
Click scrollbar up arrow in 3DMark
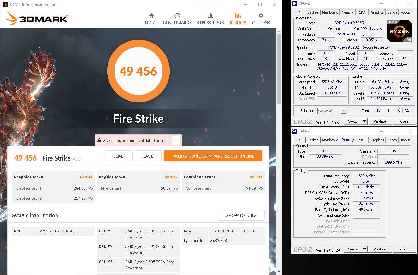(279, 31)
